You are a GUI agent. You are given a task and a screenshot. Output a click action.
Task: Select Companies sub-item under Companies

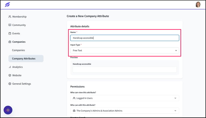click(x=18, y=50)
